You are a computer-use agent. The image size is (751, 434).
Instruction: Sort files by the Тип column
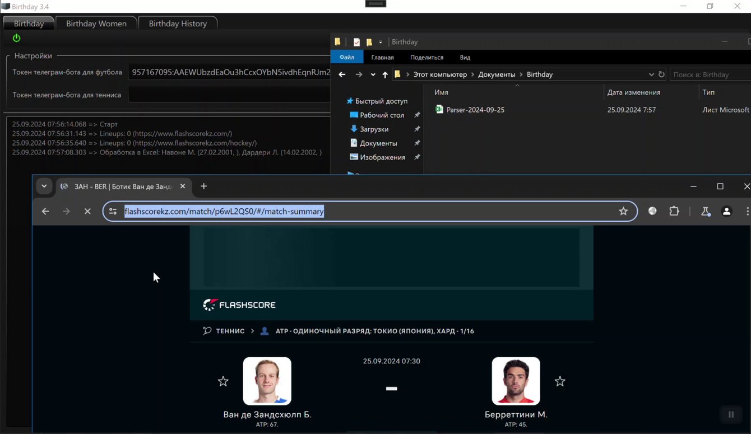708,92
